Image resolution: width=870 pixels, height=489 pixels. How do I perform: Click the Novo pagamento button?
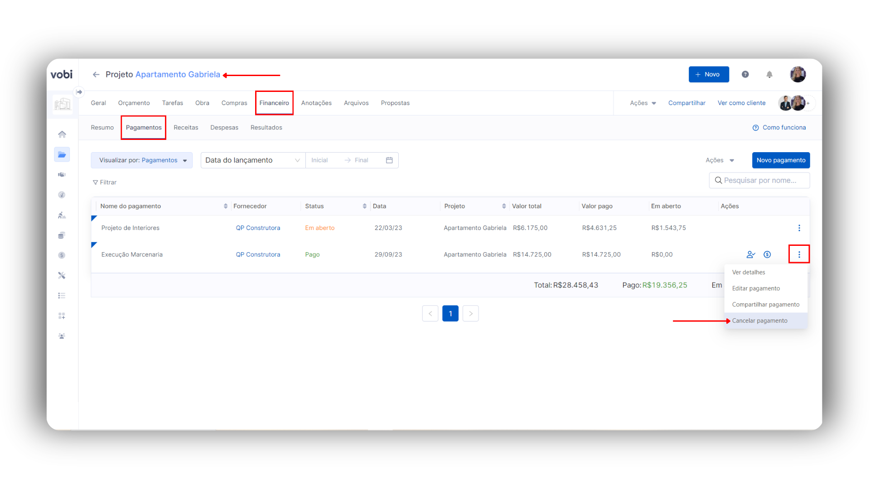781,160
